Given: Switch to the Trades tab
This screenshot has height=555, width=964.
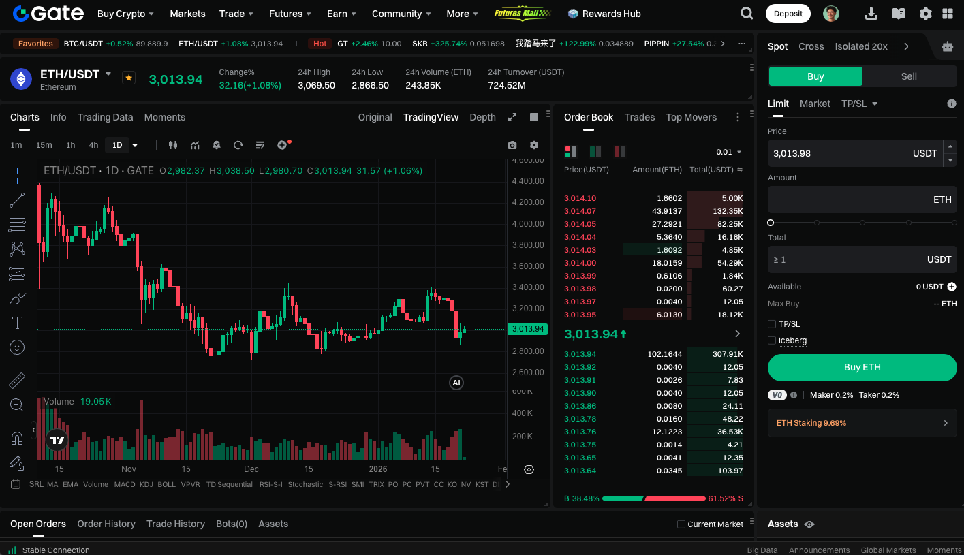Looking at the screenshot, I should 640,117.
